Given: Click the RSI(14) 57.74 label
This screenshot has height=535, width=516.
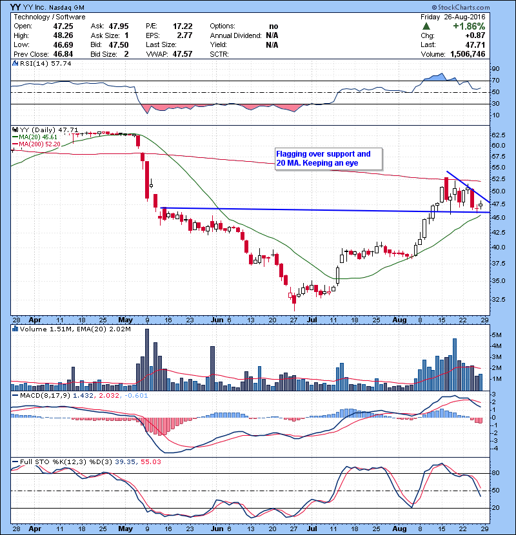Looking at the screenshot, I should pos(46,63).
